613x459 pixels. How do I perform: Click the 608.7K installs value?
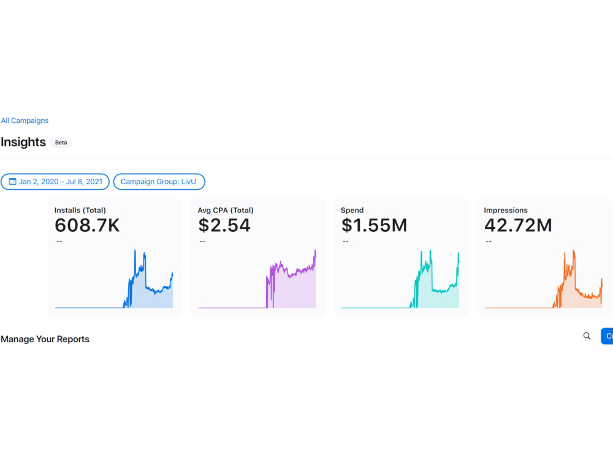[x=87, y=225]
